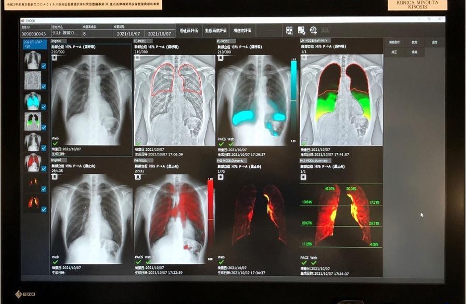Click the timestamp 2021/10/07 17:32:59
Image resolution: width=466 pixels, height=304 pixels.
coord(165,273)
